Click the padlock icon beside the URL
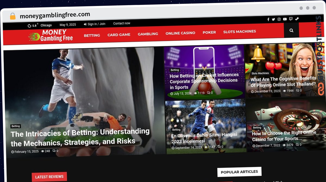 pos(12,16)
